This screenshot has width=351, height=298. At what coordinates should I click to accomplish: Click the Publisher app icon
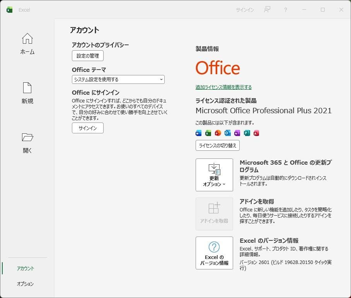click(246, 133)
